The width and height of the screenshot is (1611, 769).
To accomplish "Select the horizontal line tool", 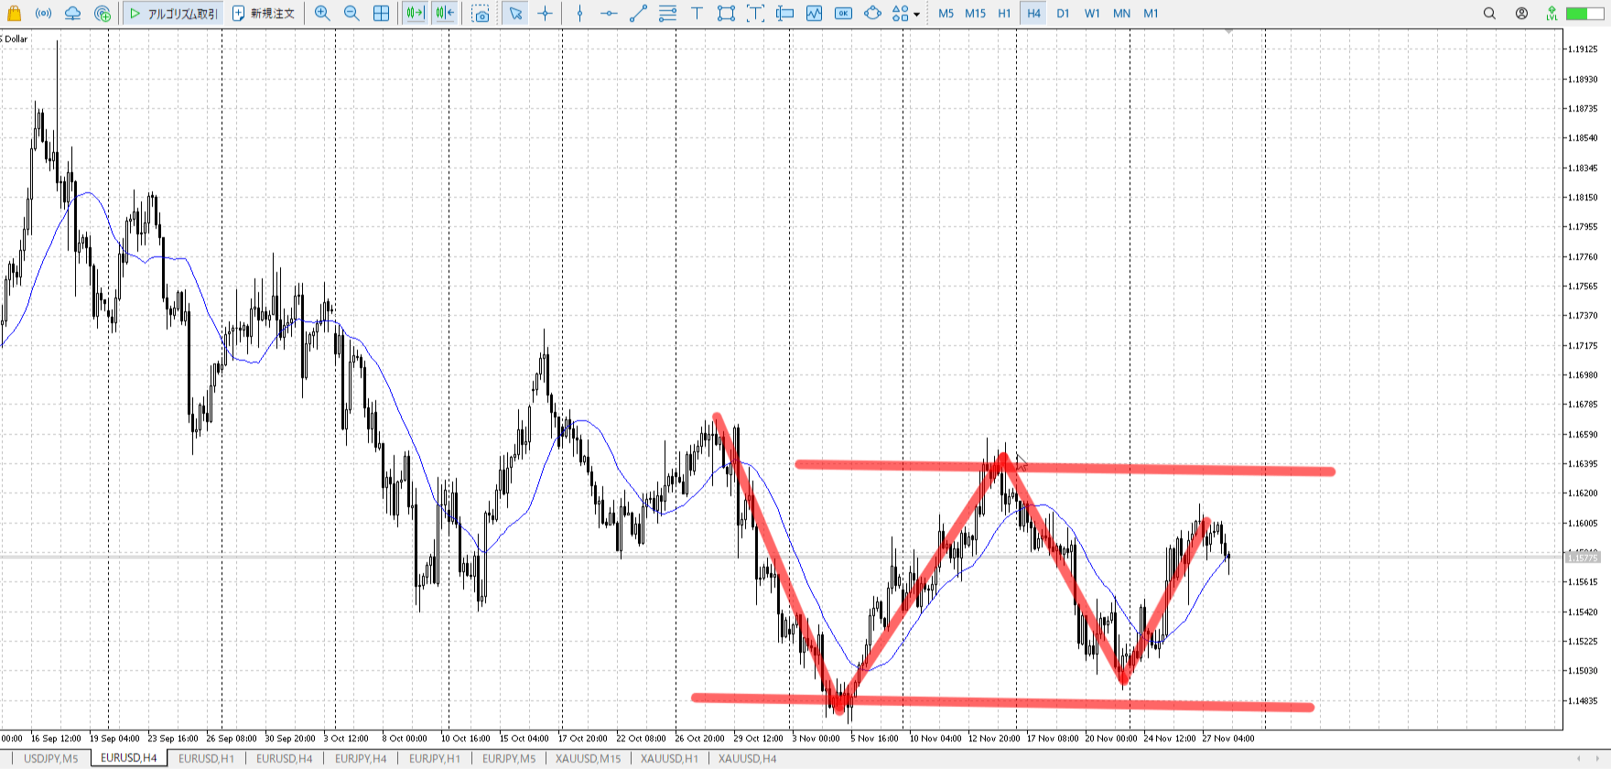I will [609, 13].
